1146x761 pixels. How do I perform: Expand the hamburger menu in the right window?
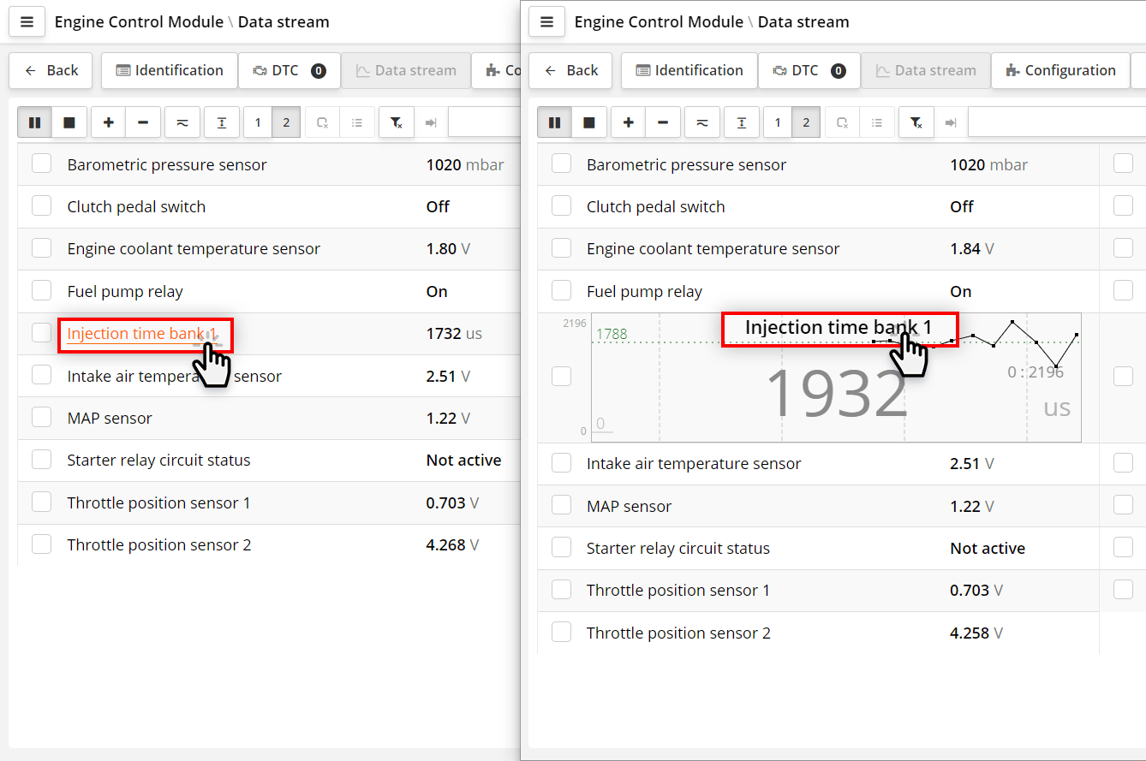[546, 22]
